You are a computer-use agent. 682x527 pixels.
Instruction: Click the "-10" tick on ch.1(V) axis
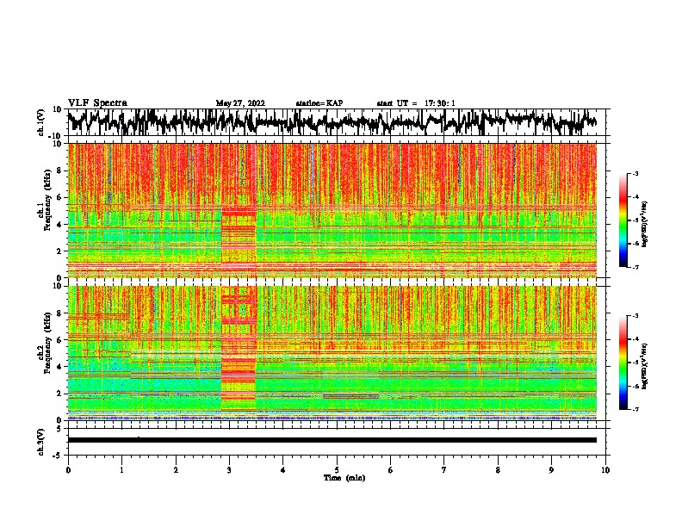pyautogui.click(x=56, y=136)
